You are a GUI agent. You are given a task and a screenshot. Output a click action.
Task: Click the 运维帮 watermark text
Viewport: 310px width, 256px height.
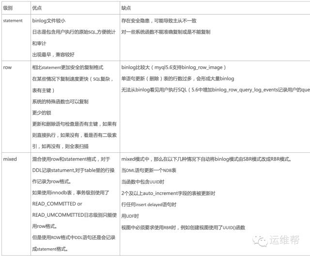[x=284, y=240]
